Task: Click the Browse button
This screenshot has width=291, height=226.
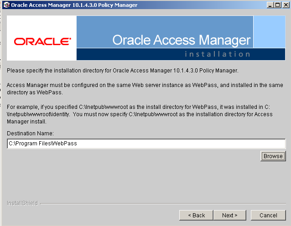Action: click(x=273, y=156)
